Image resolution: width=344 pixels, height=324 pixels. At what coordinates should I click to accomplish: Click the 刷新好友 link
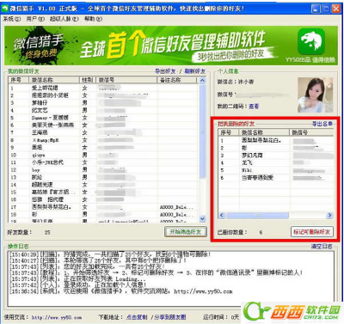click(195, 71)
